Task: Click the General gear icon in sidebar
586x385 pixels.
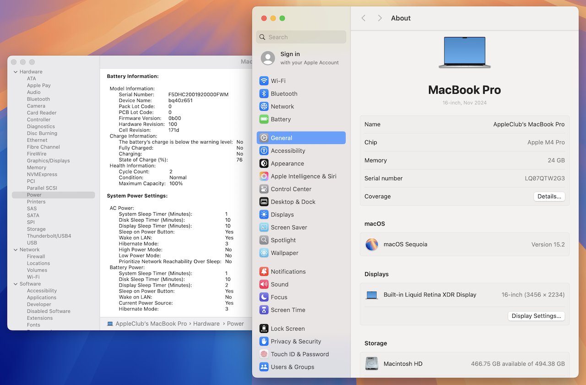Action: click(x=264, y=138)
